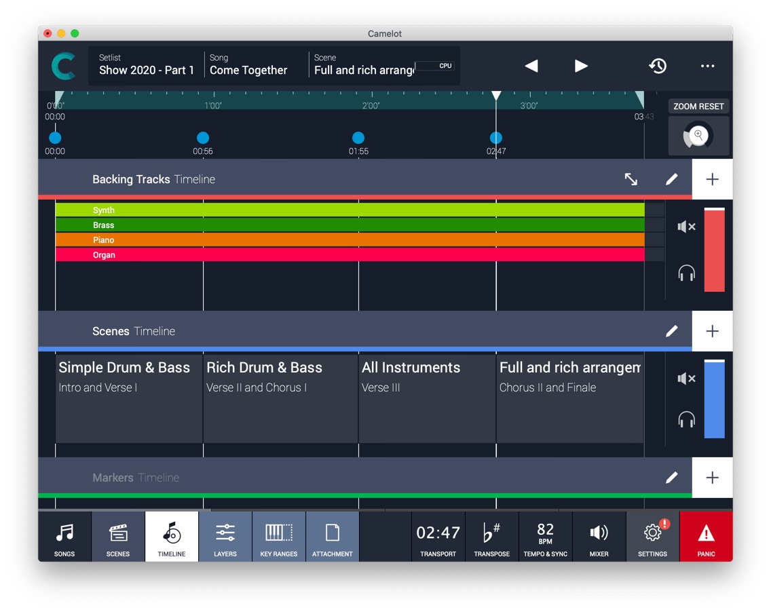771x612 pixels.
Task: Open the Setlist selector Show 2020 - Part 1
Action: [x=147, y=65]
